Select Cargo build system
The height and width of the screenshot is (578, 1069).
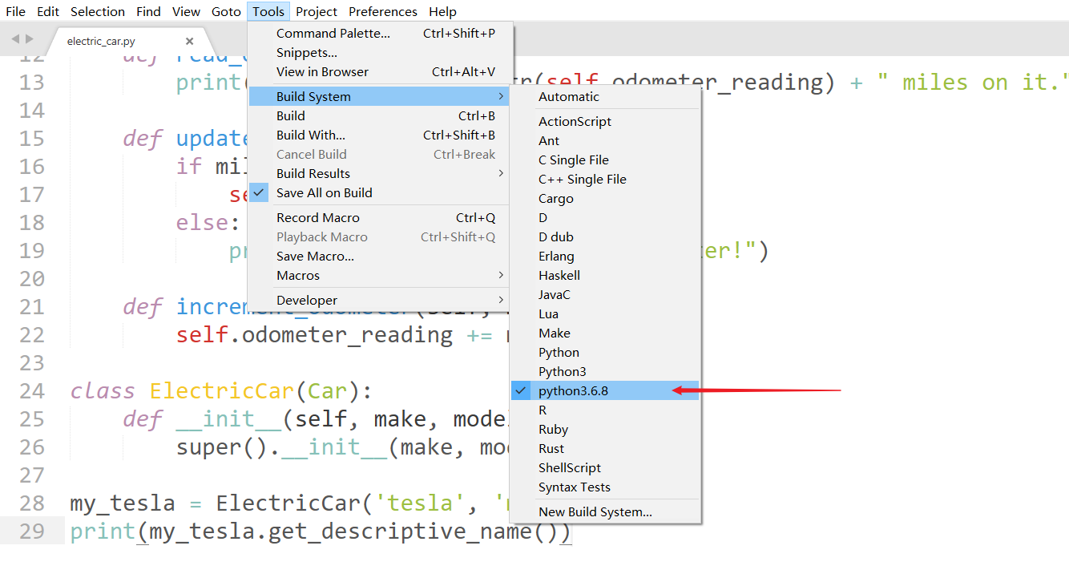605,198
